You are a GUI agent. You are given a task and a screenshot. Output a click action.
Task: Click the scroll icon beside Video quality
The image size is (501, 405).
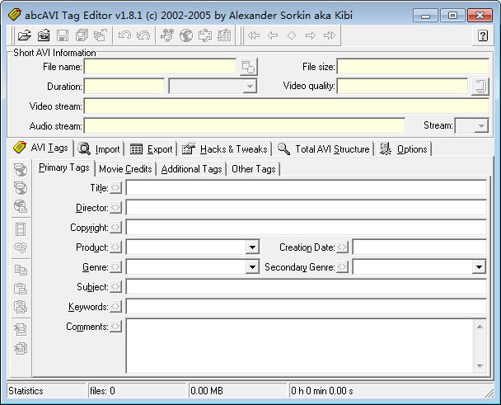pyautogui.click(x=480, y=87)
